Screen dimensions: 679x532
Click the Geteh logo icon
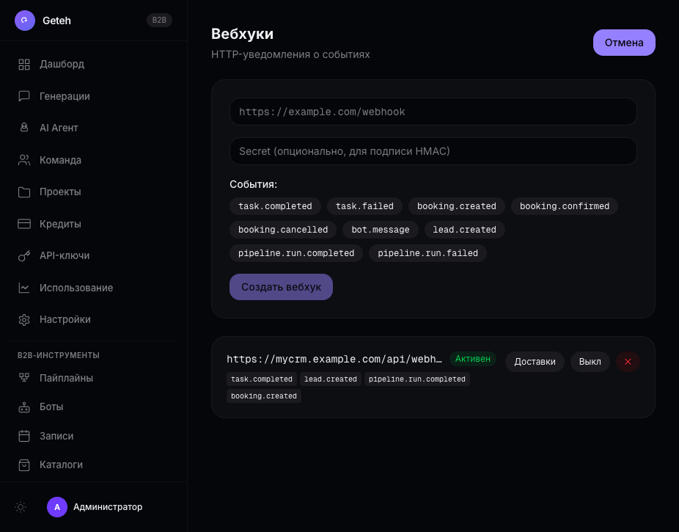[x=25, y=21]
